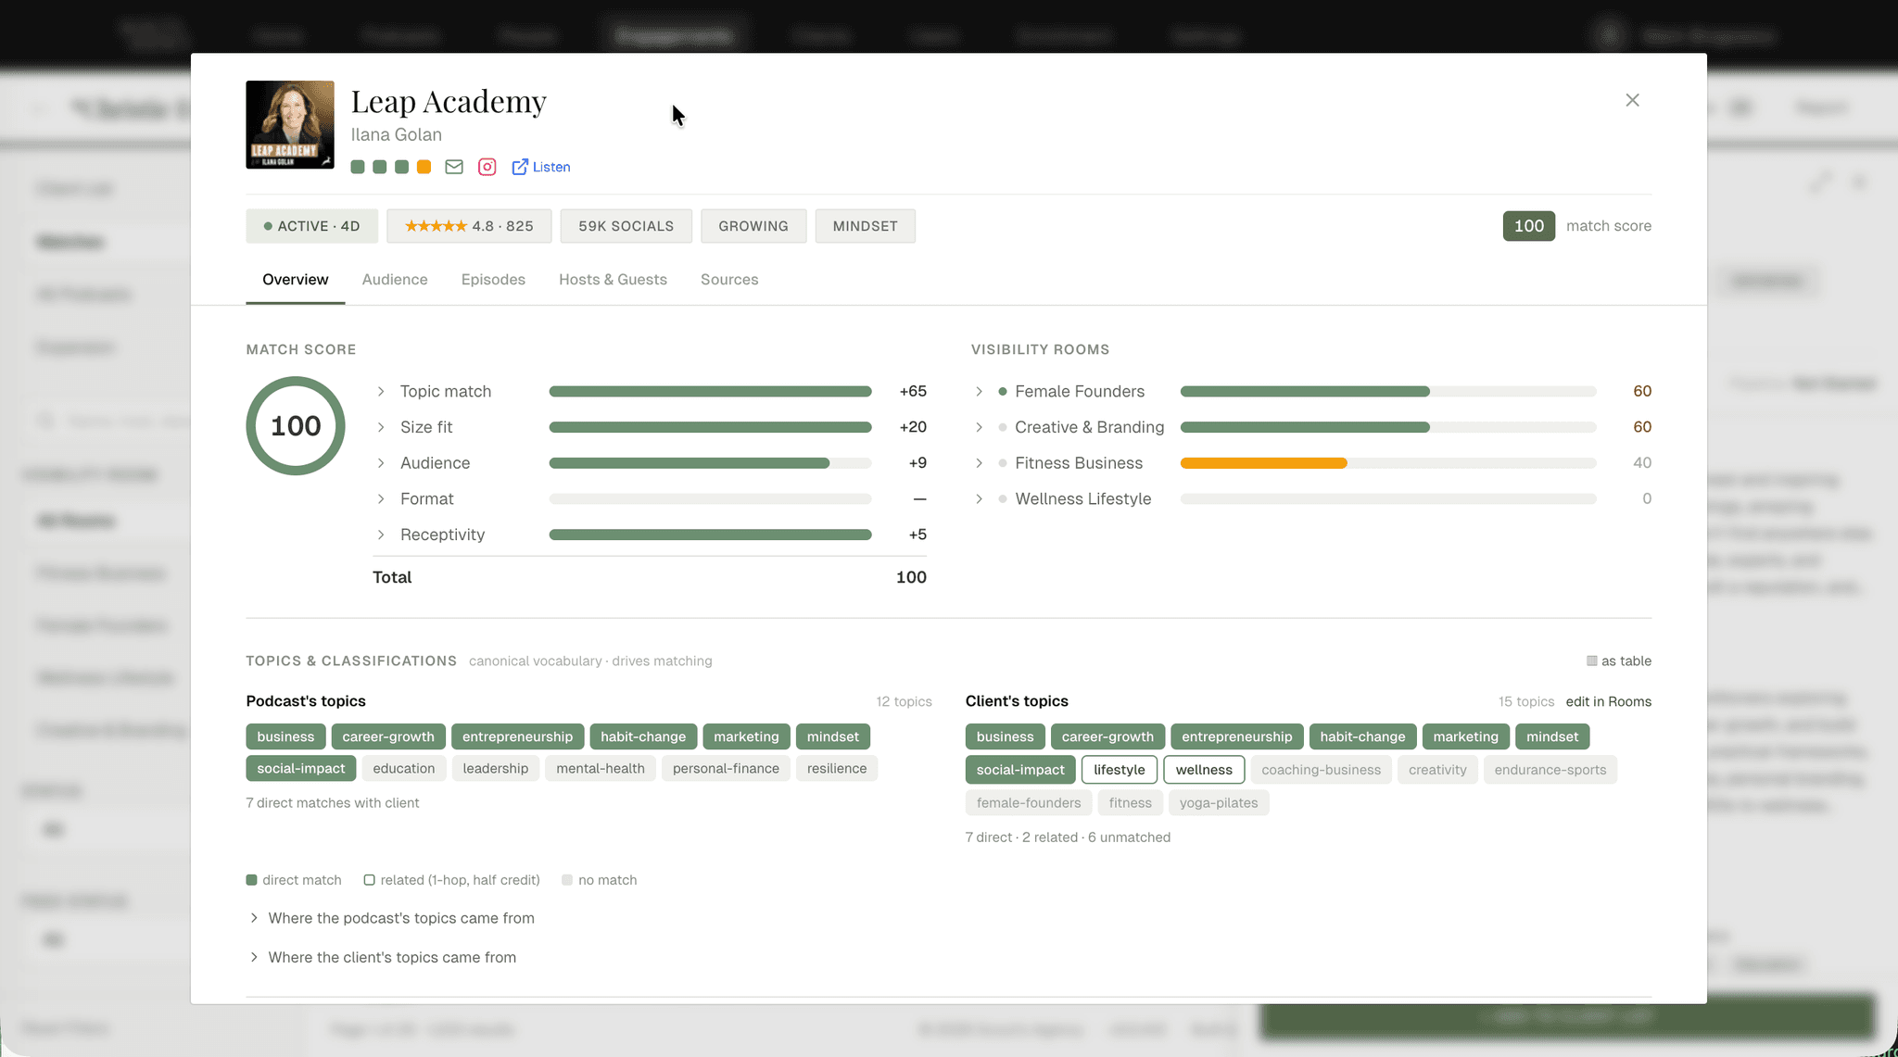Screen dimensions: 1898x1057
Task: Click the grey dot beside Wellness Lifestyle
Action: [1003, 499]
